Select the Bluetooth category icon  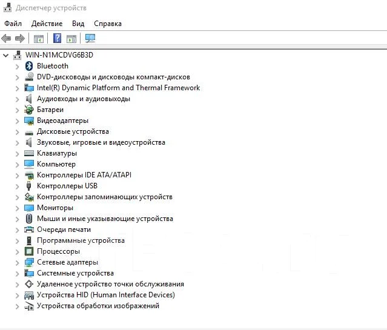coord(29,66)
